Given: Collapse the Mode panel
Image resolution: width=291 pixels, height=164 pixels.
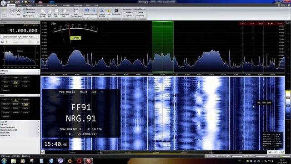Looking at the screenshot, I should pos(39,73).
